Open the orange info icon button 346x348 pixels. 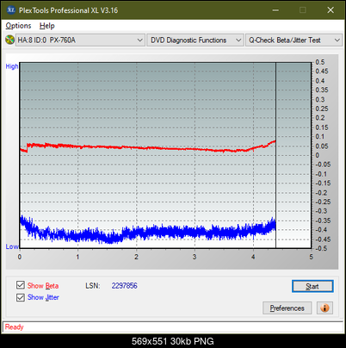coord(324,308)
